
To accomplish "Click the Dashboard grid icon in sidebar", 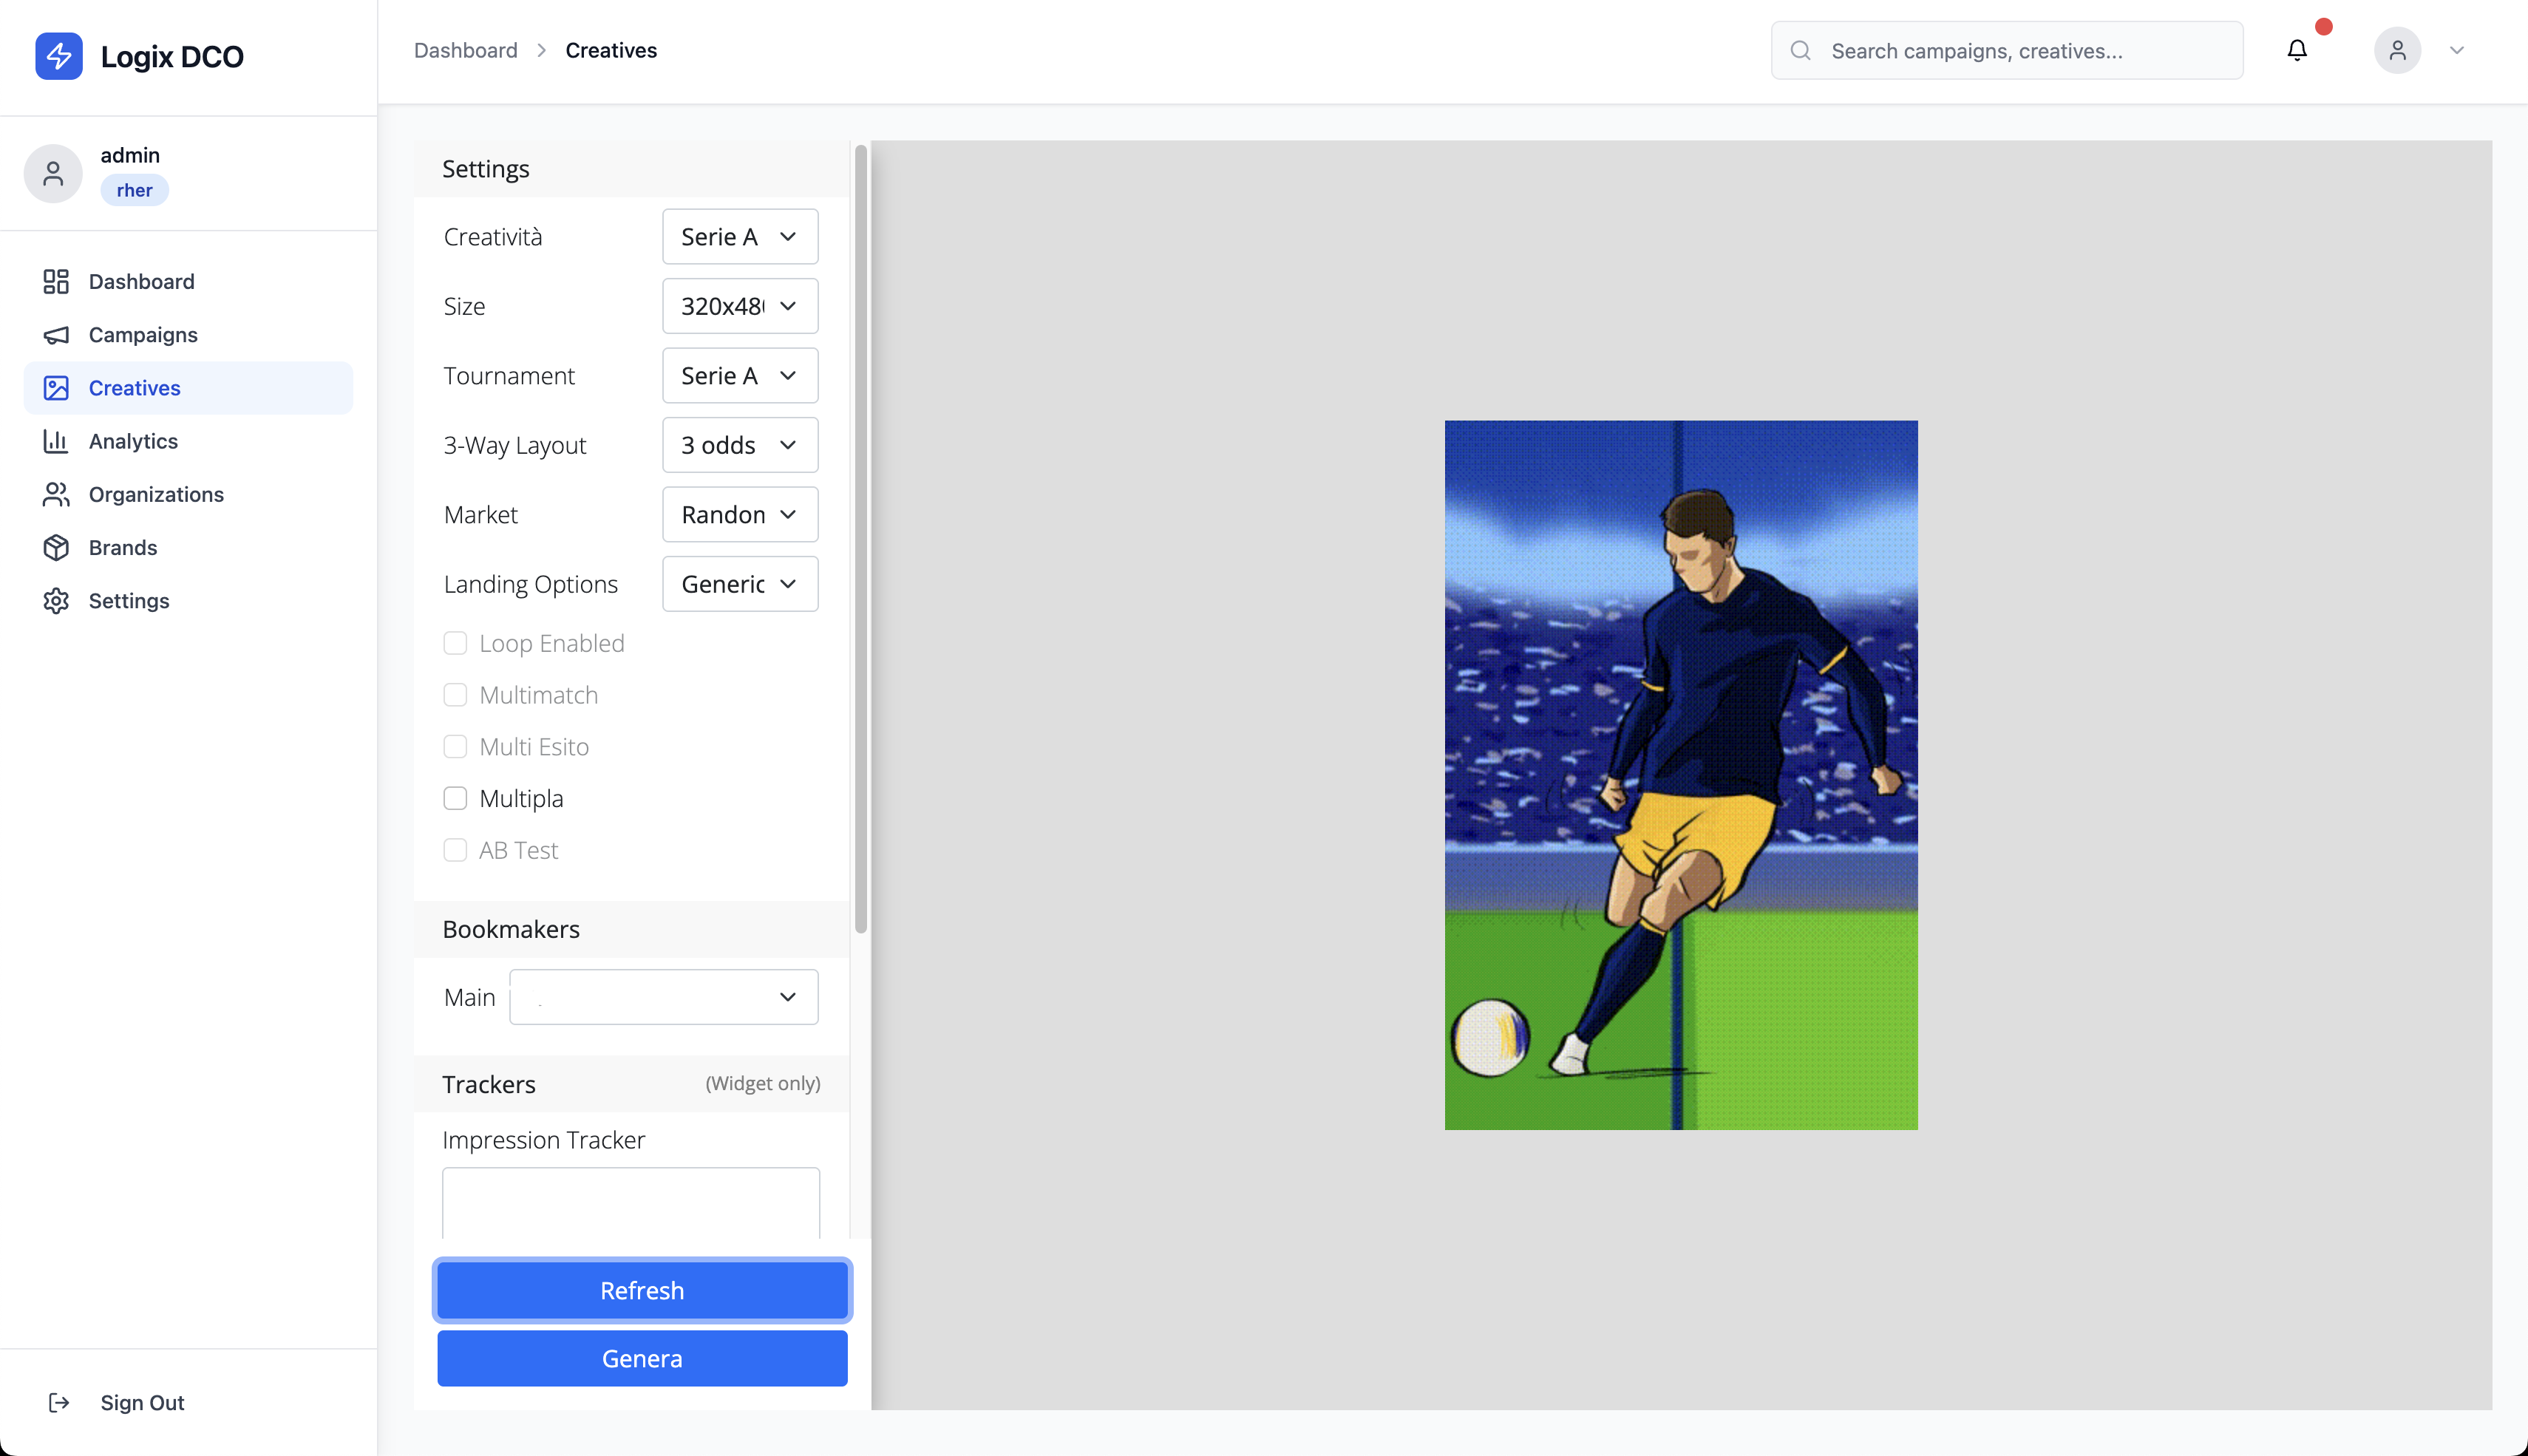I will click(56, 282).
